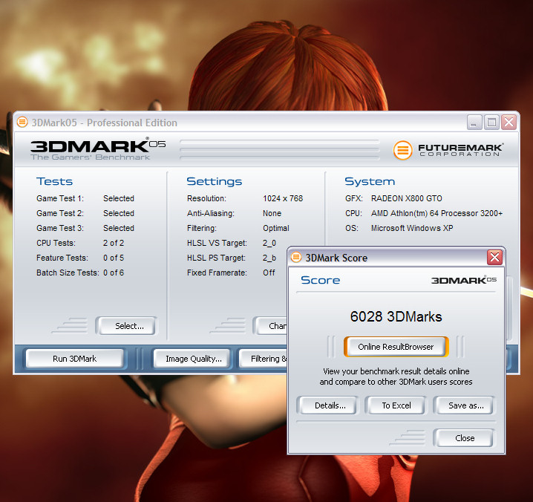Click the Resolution value 1024 x 768
The height and width of the screenshot is (502, 533).
(283, 198)
